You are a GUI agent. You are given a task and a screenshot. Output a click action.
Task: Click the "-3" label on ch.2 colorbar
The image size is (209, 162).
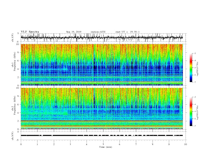pyautogui.click(x=194, y=97)
